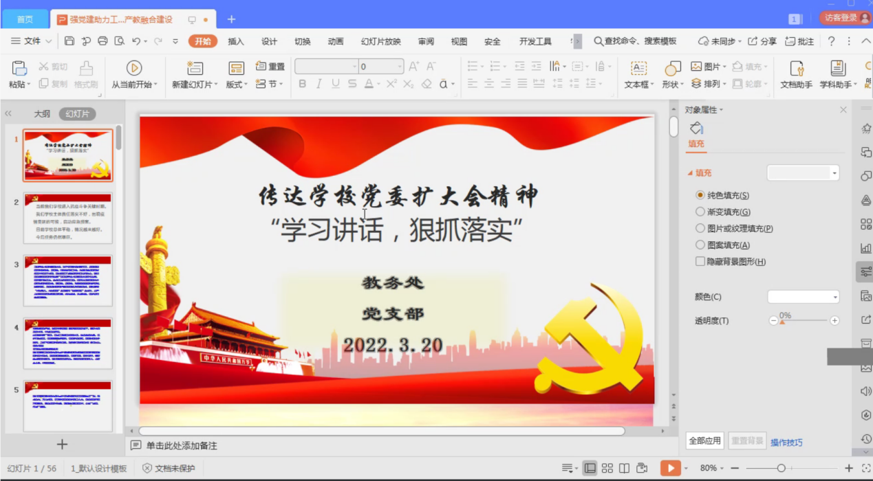Open the 文档助手 document assistant icon
This screenshot has height=481, width=873.
pos(796,68)
